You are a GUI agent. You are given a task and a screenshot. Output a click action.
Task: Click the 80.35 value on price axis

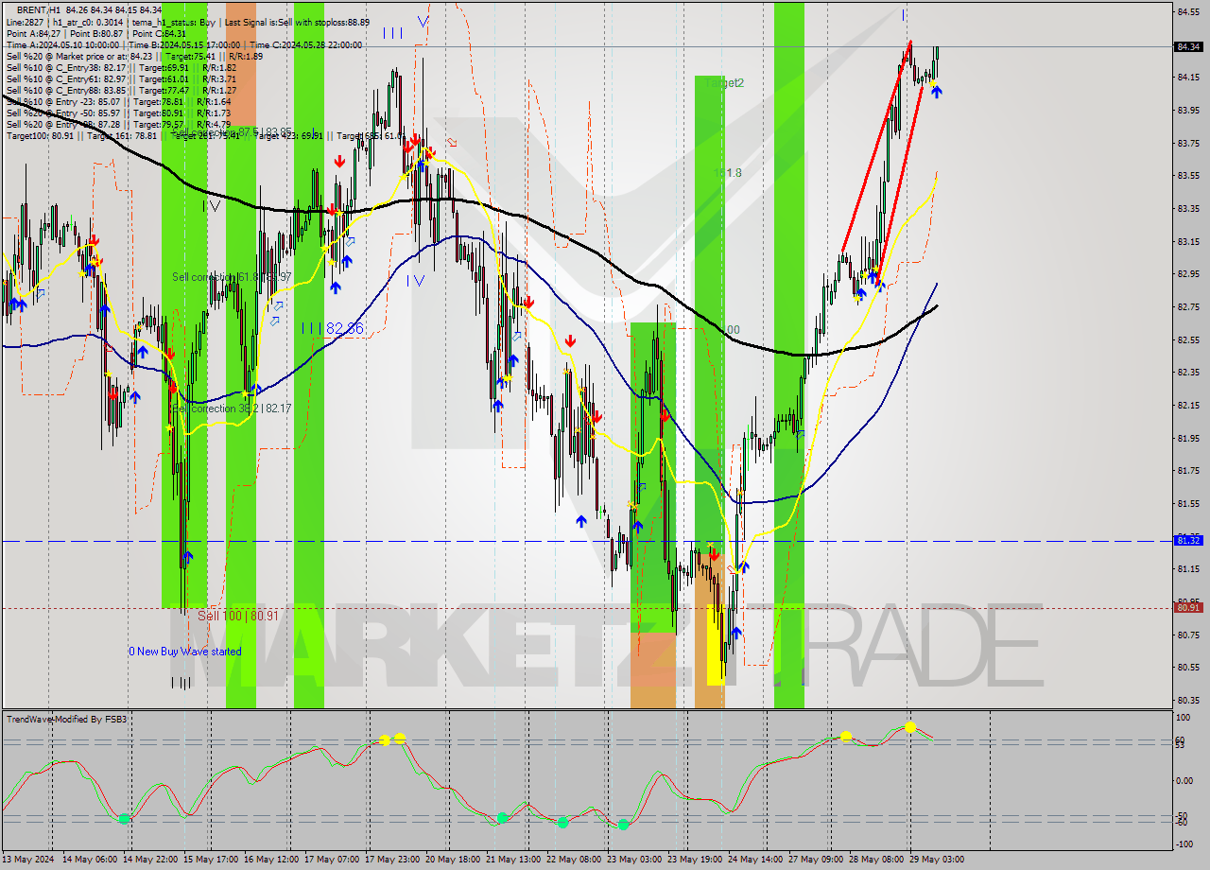[1189, 701]
